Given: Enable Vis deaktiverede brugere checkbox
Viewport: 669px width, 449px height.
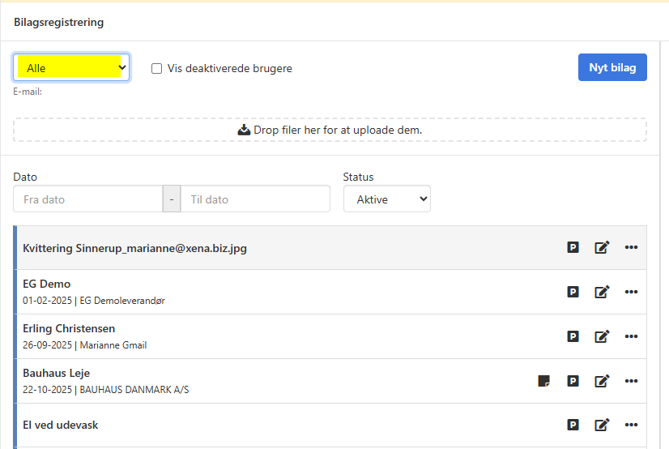Looking at the screenshot, I should [x=157, y=69].
